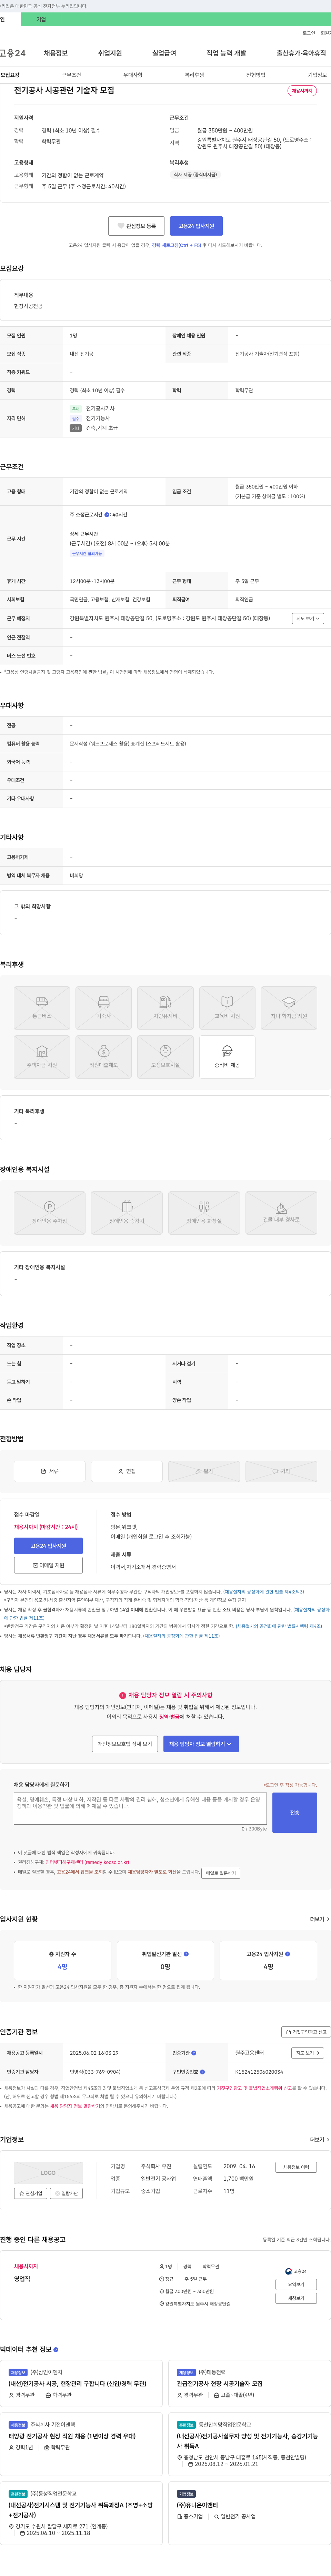Click the 채용정보 이력 button
This screenshot has width=331, height=2576.
[296, 2166]
